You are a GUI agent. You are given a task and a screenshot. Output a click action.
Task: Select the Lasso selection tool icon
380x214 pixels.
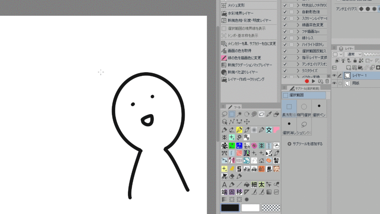click(224, 114)
